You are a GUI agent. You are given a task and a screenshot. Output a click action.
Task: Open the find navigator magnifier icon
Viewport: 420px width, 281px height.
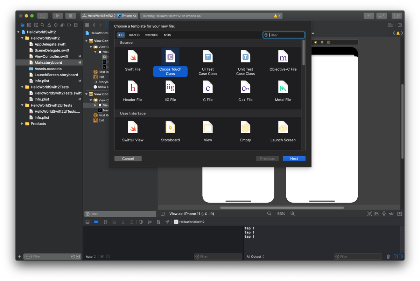click(x=42, y=25)
